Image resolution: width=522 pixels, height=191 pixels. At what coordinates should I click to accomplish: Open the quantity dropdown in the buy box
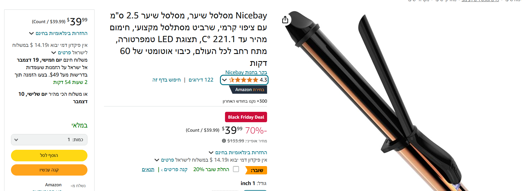coord(49,140)
